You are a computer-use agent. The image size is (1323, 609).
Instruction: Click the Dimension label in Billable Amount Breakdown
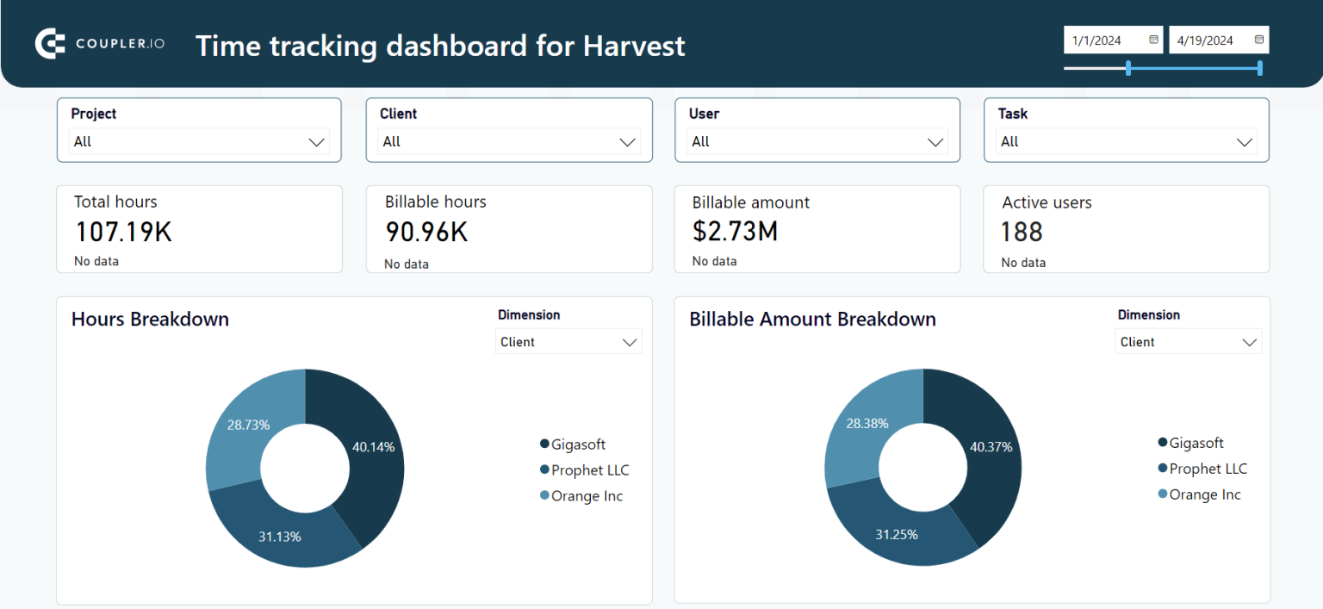coord(1149,314)
